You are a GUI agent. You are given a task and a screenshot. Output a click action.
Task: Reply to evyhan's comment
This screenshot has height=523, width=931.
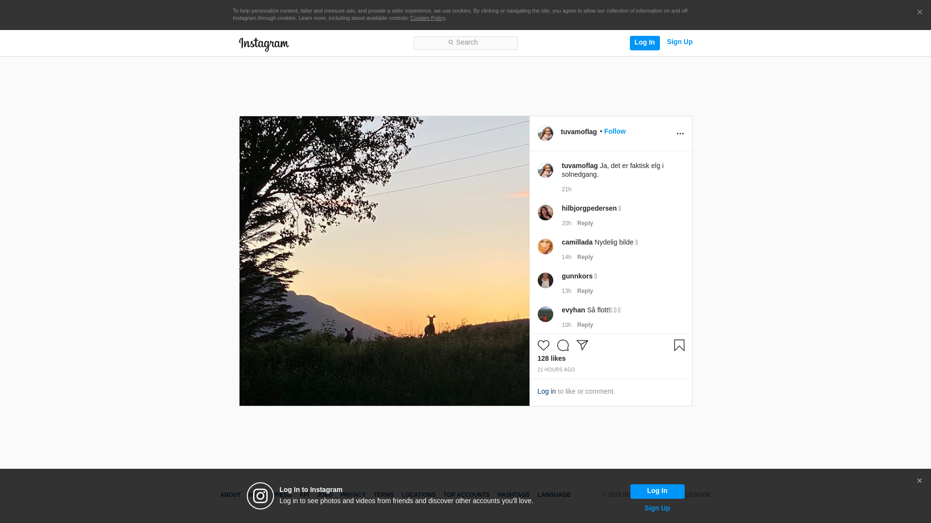(585, 325)
